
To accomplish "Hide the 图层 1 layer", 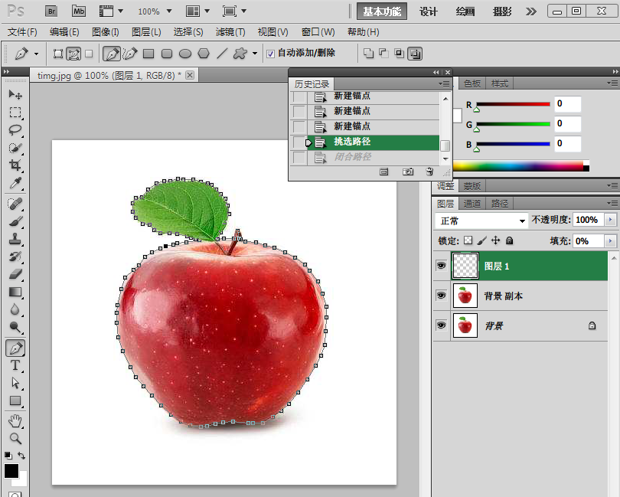I will tap(441, 266).
